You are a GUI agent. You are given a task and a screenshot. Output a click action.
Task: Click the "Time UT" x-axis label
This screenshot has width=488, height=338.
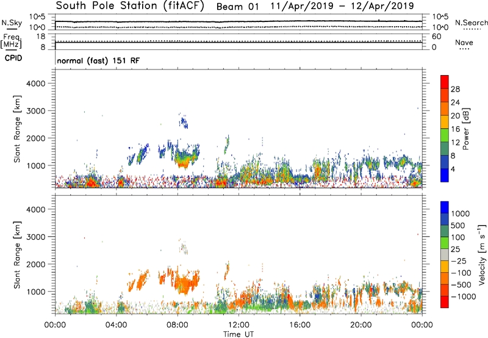(x=239, y=334)
